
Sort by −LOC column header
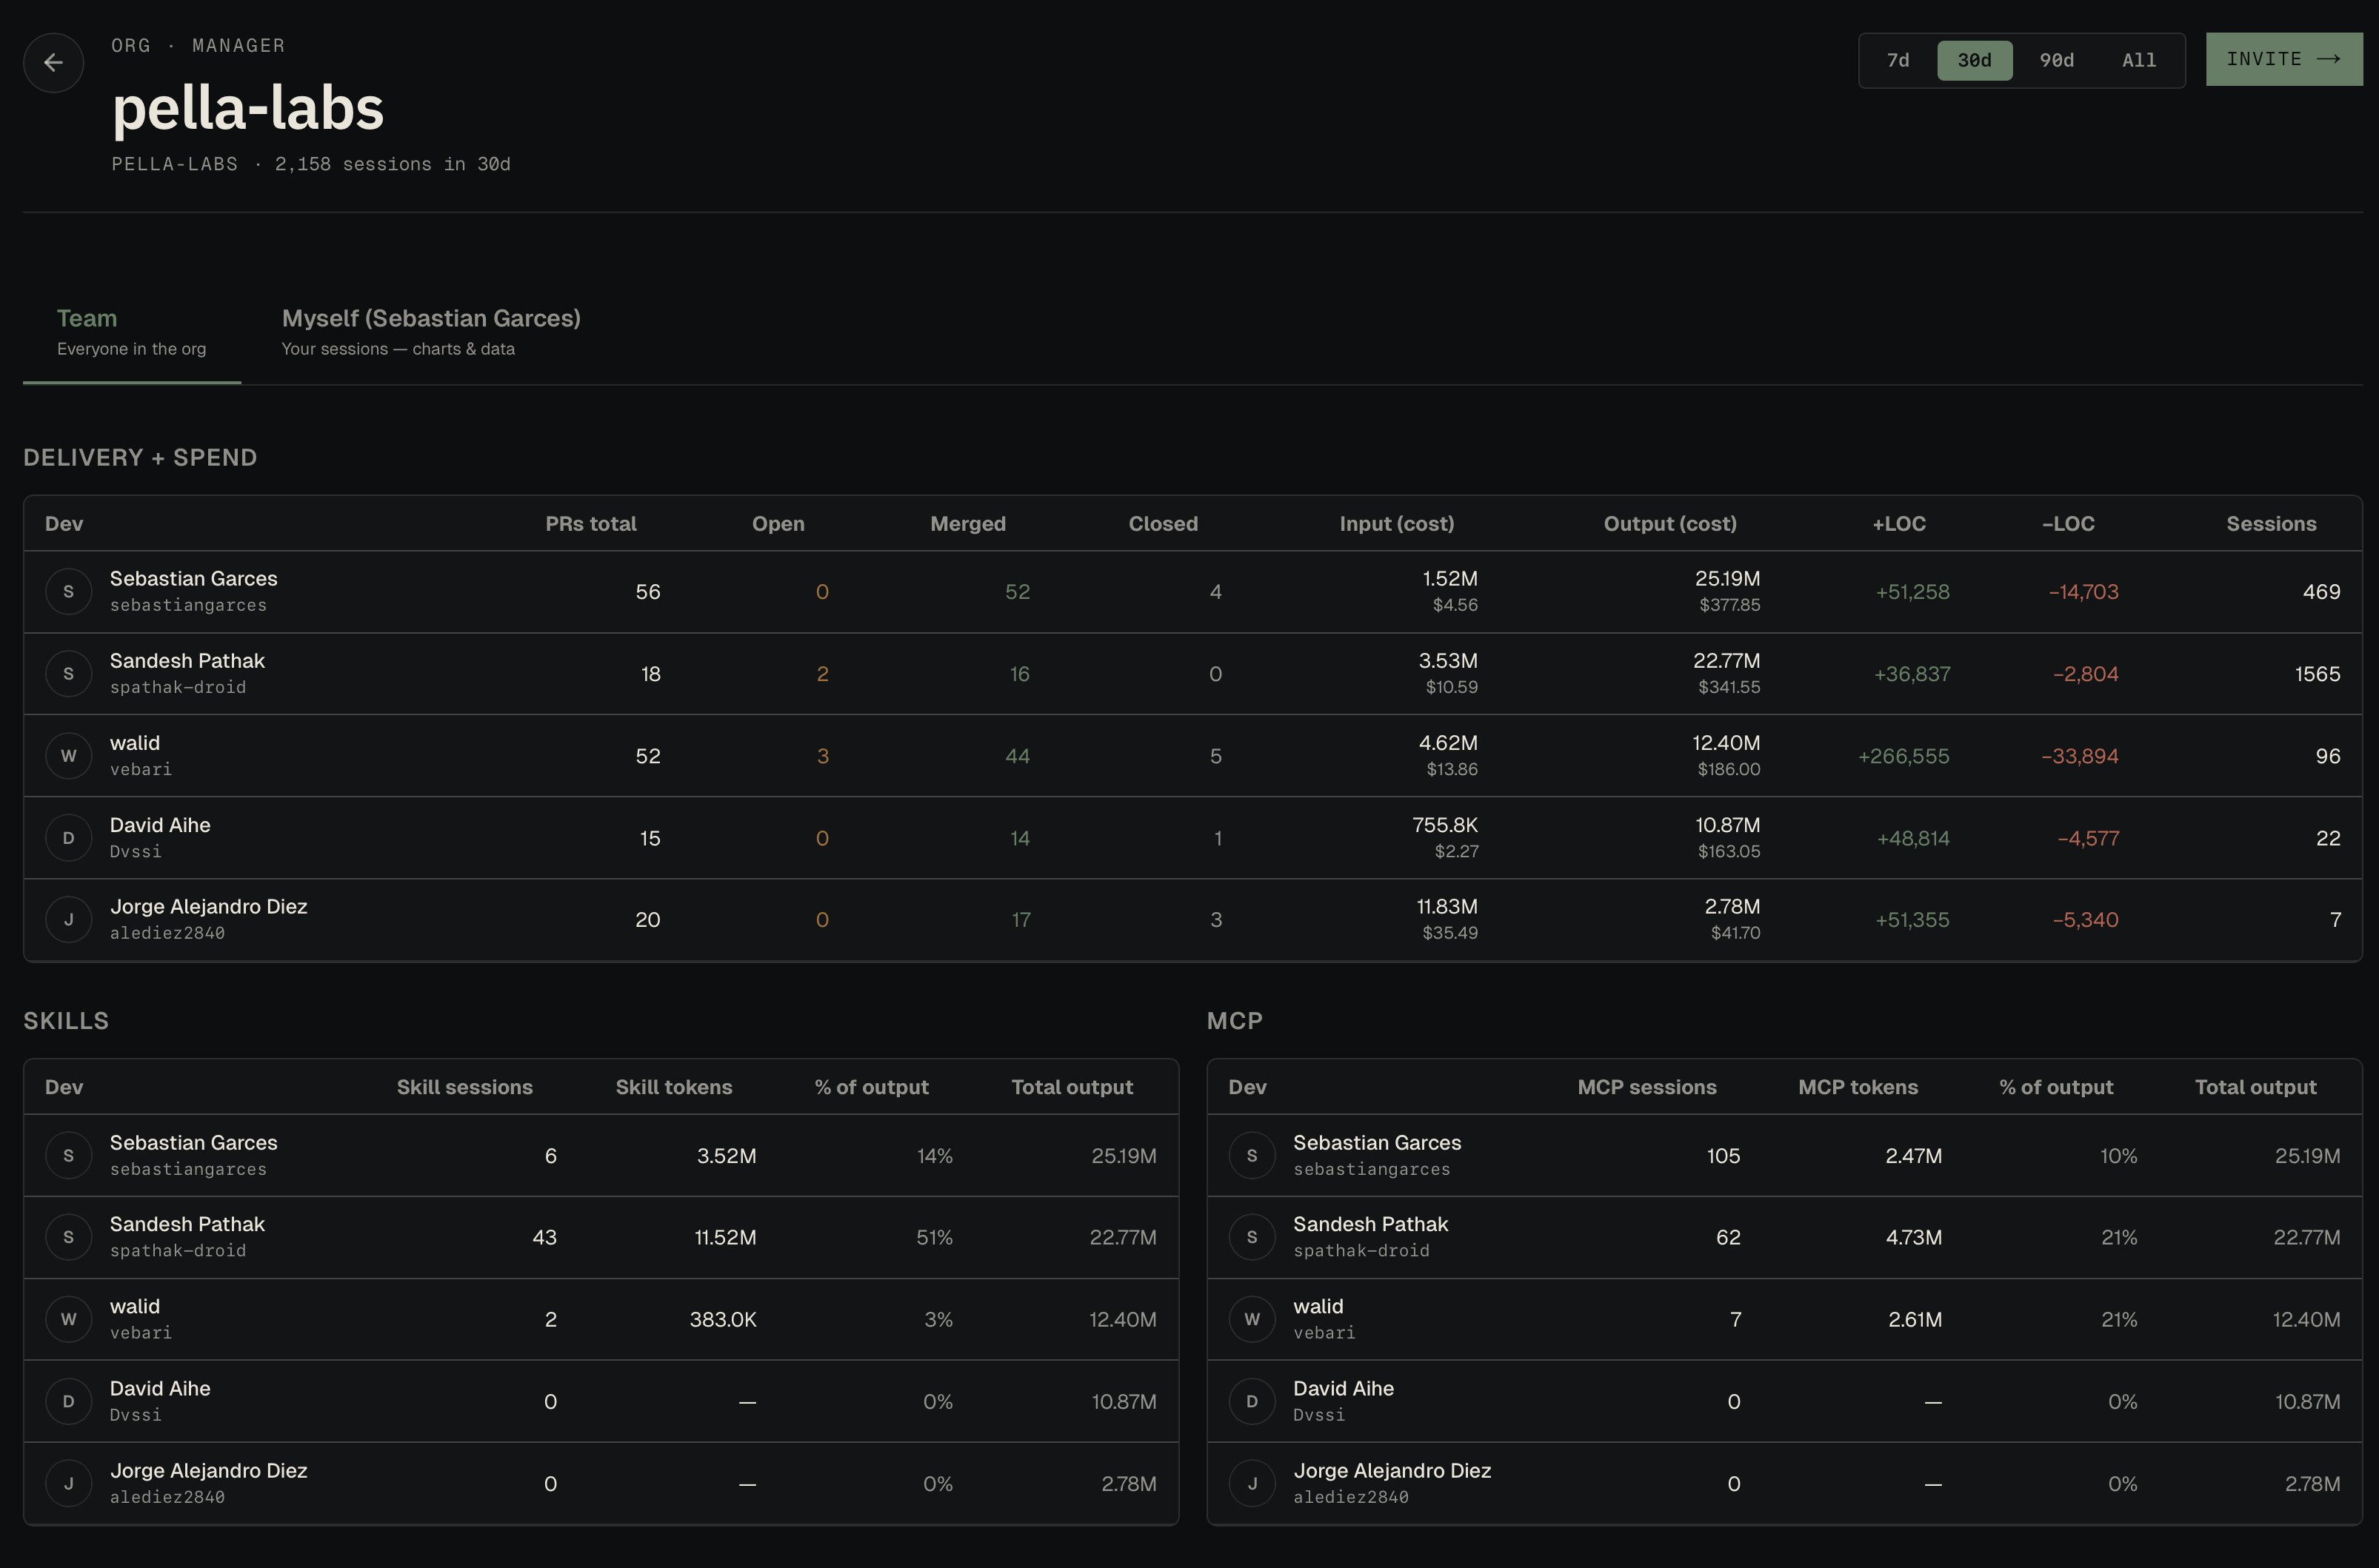coord(2067,523)
